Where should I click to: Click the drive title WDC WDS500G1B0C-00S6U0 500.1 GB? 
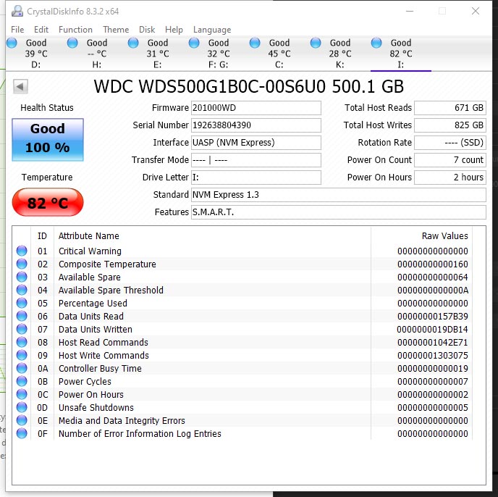[x=249, y=86]
